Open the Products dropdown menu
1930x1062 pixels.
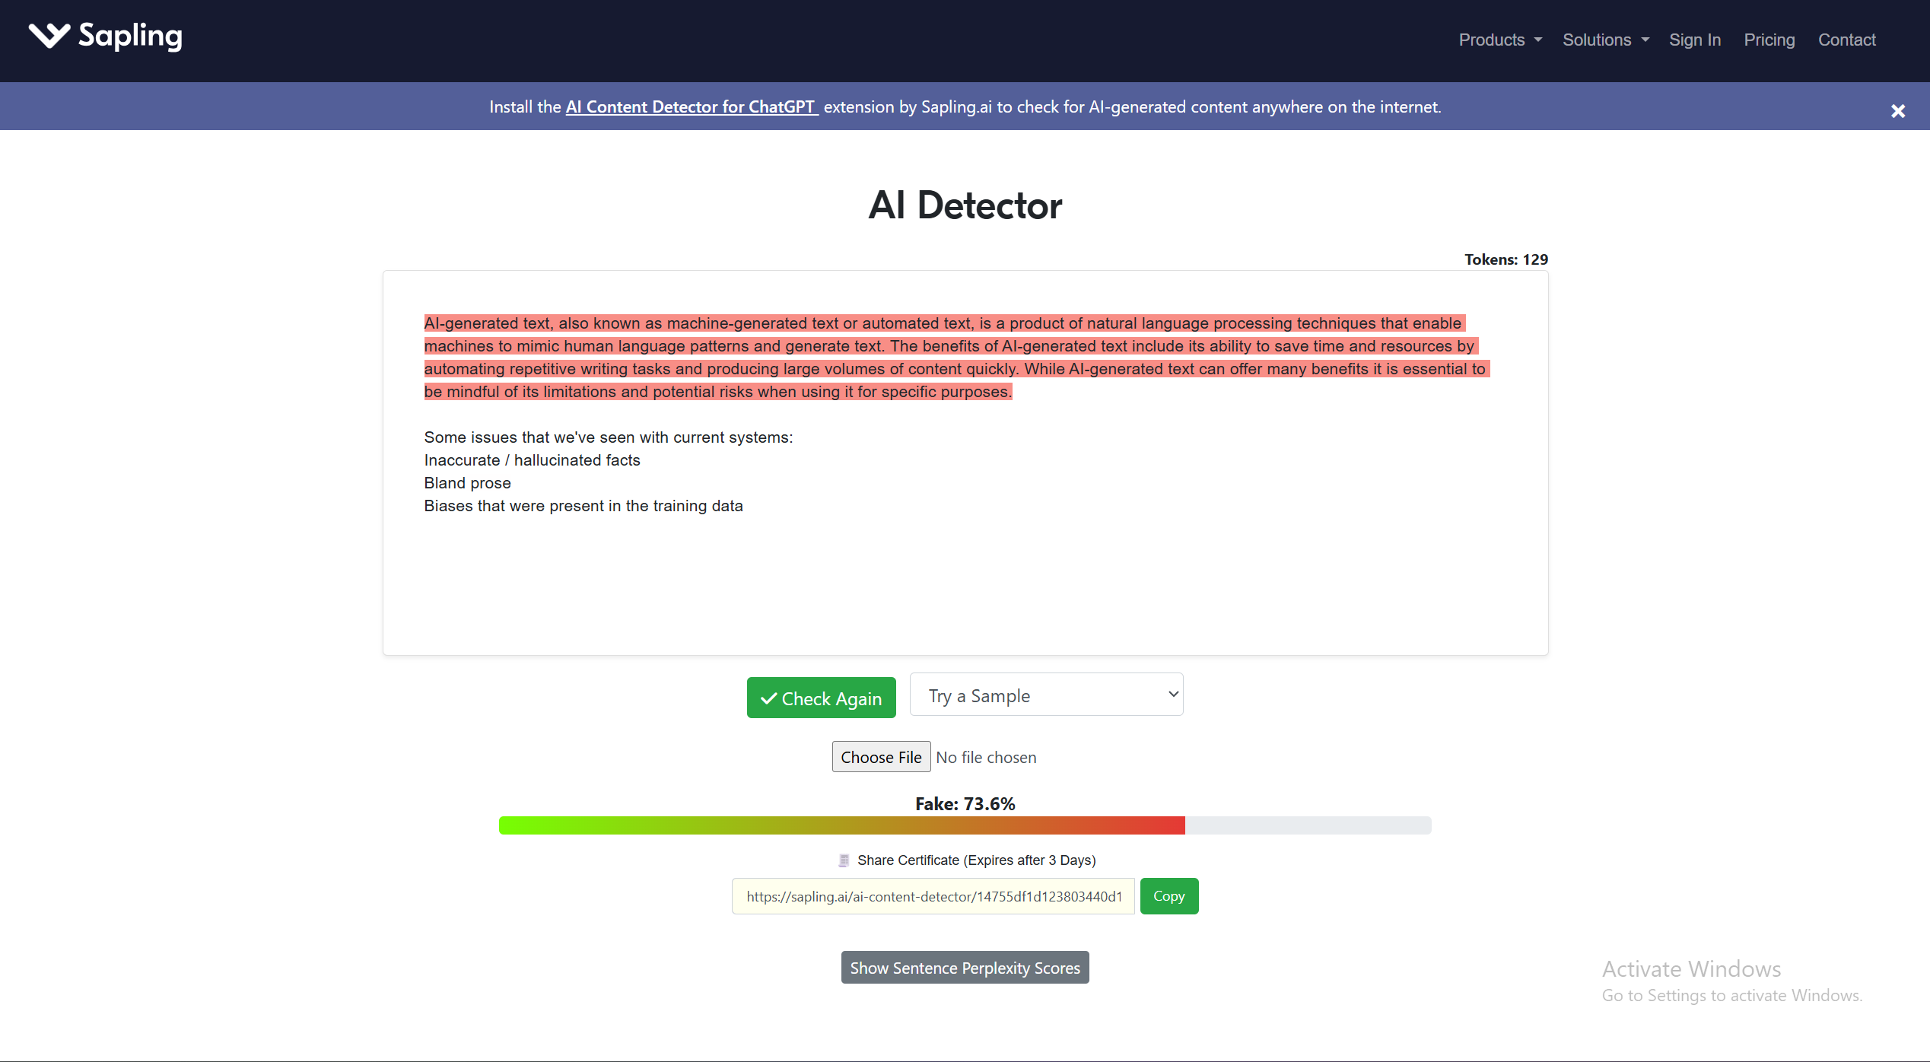1500,40
